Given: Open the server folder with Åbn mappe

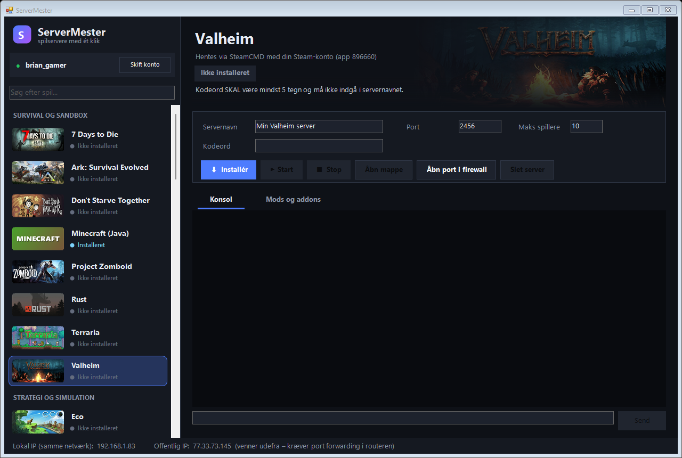Looking at the screenshot, I should pos(384,170).
